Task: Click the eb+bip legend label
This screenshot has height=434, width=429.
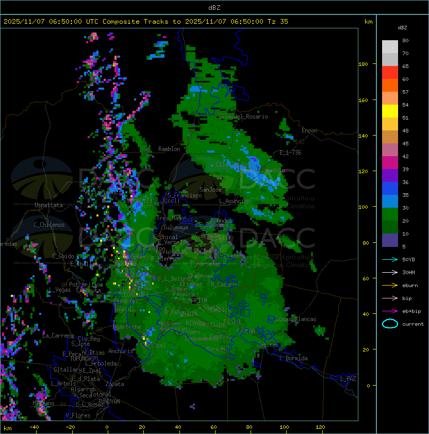Action: coord(411,311)
